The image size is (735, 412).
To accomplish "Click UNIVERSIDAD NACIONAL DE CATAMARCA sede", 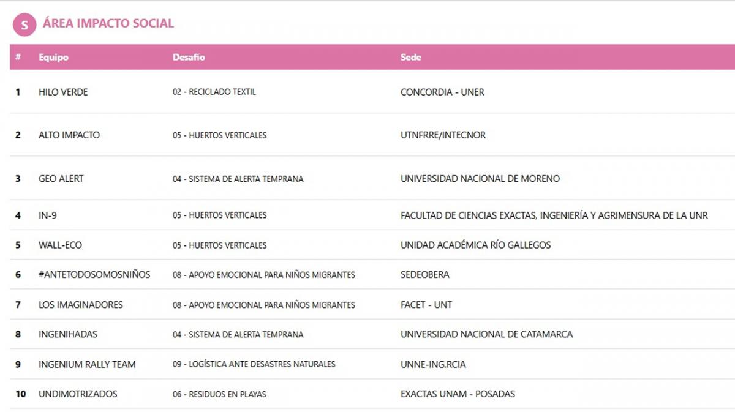I will point(486,335).
